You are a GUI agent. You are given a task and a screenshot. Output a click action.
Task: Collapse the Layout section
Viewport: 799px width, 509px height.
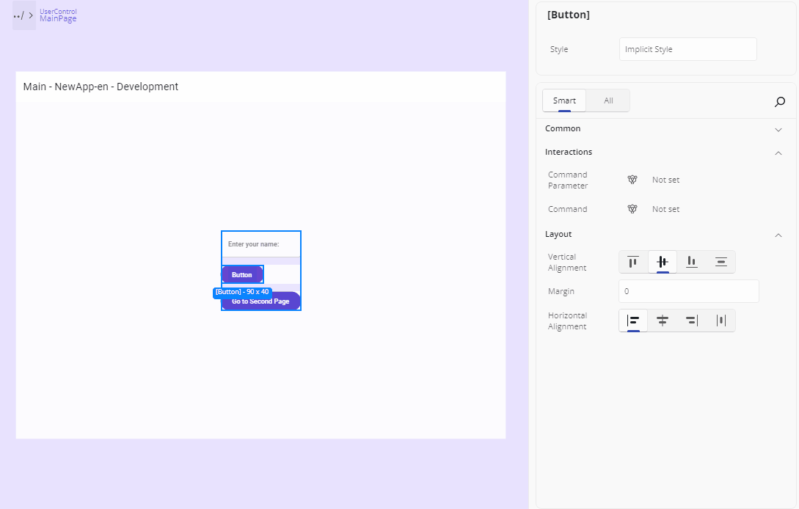[x=778, y=234]
